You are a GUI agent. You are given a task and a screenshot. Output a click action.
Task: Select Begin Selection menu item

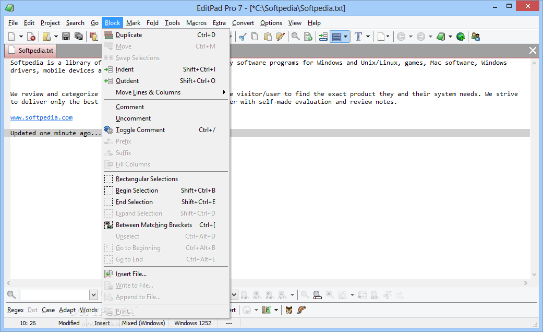click(166, 190)
